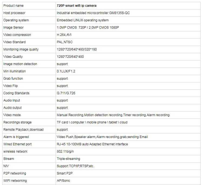
Task: Select the Image Sensor row label
Action: (x=14, y=28)
